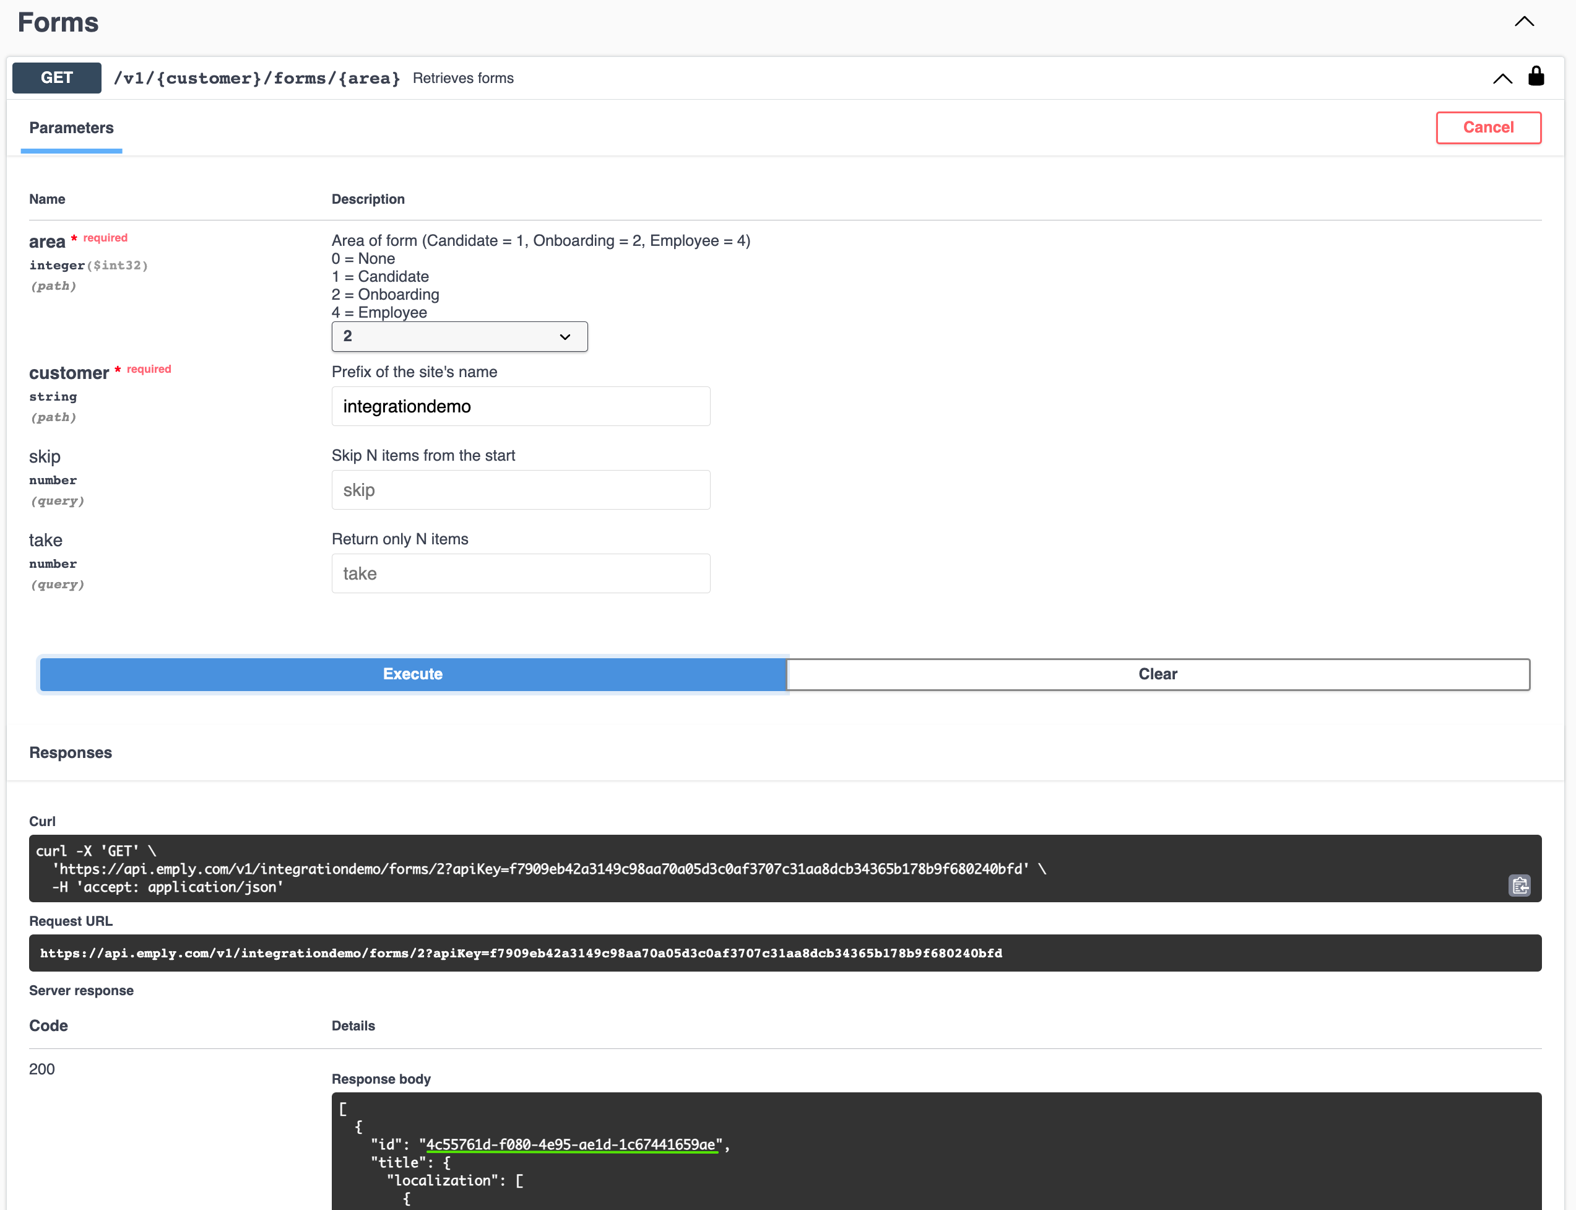
Task: Click the Responses section header
Action: (71, 752)
